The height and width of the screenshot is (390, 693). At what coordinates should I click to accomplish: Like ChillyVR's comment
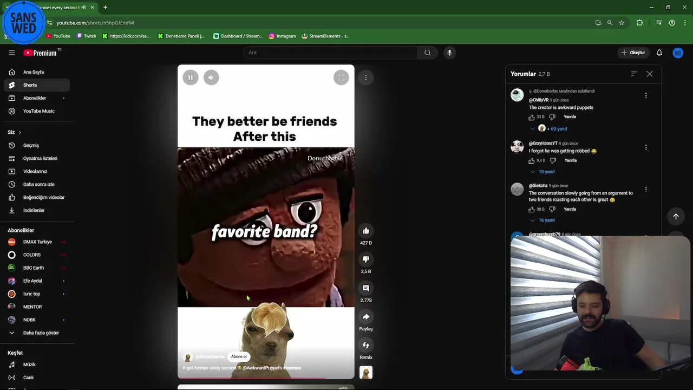pos(532,117)
